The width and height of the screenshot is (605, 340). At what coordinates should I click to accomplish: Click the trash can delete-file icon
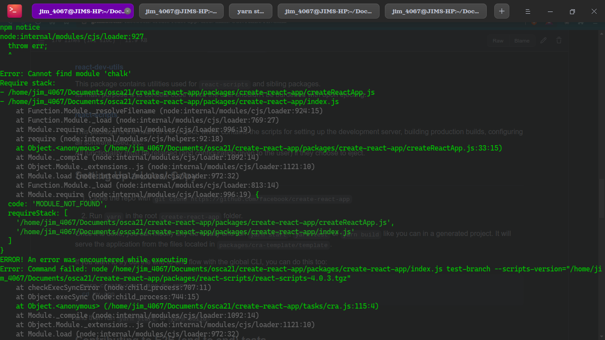tap(558, 40)
